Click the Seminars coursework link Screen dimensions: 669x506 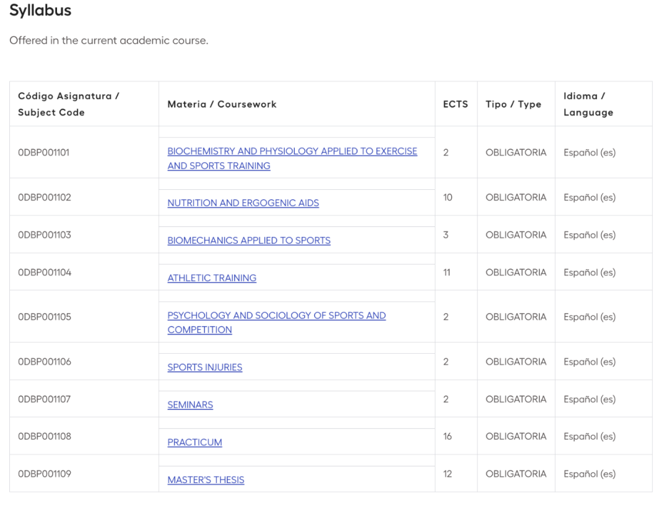coord(190,405)
